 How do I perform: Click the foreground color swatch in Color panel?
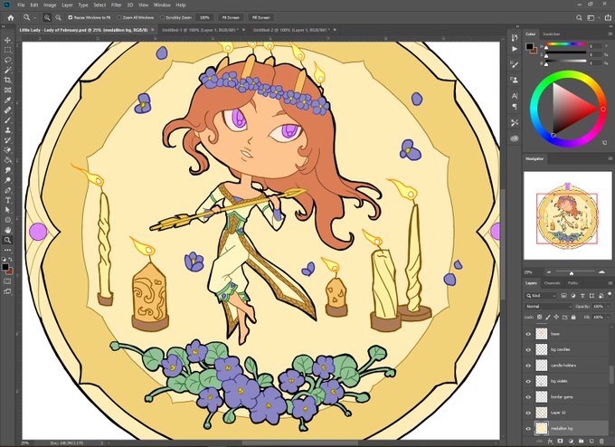point(529,46)
